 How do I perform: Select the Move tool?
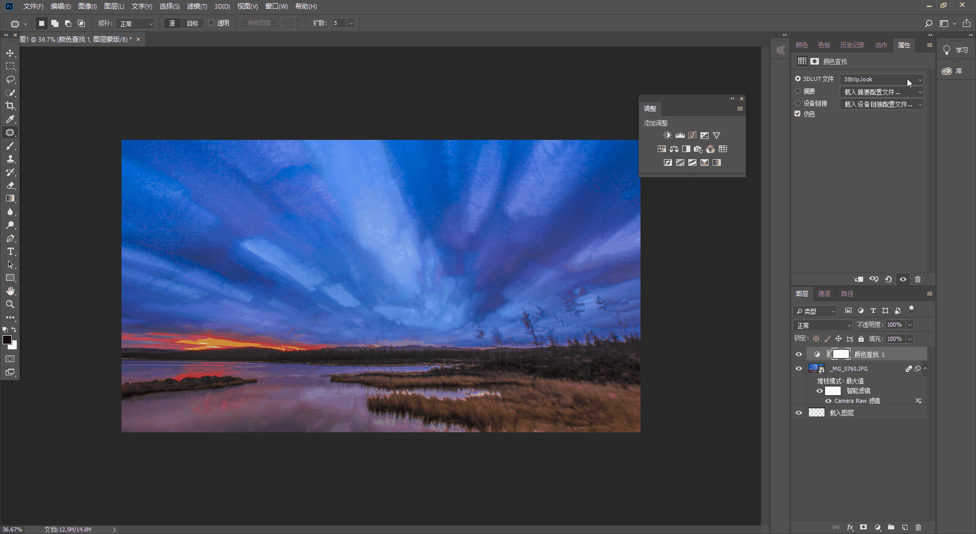tap(10, 53)
